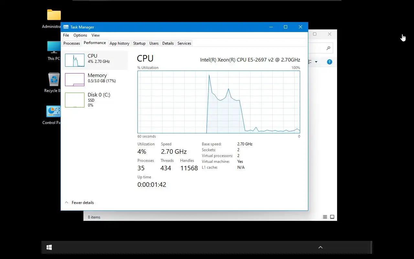Click the 2.70 GHz speed value
Image resolution: width=414 pixels, height=259 pixels.
click(x=174, y=152)
